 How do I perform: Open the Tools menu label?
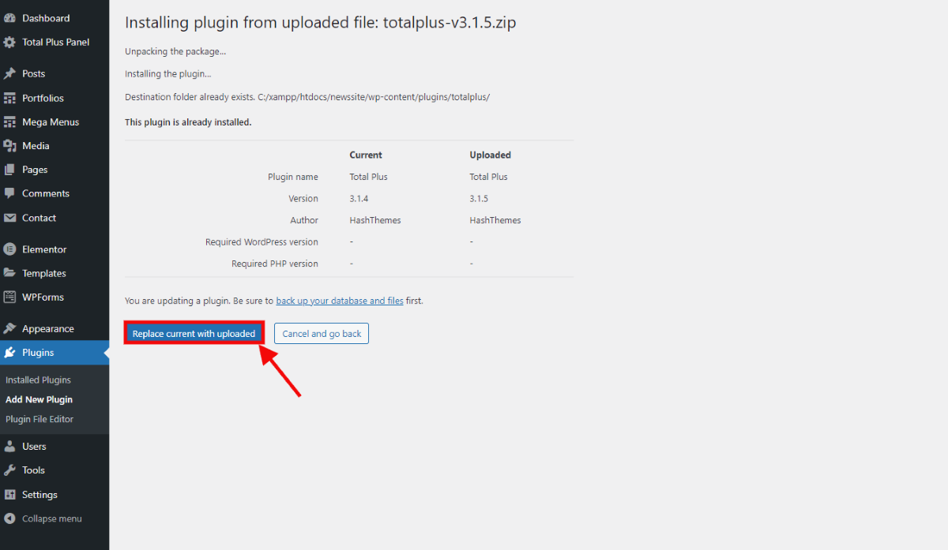coord(33,470)
